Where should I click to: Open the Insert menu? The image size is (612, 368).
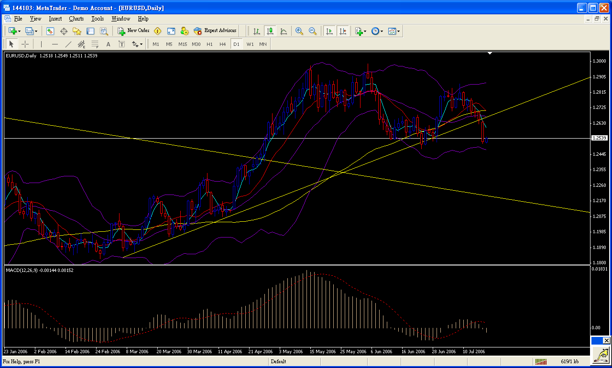click(55, 19)
